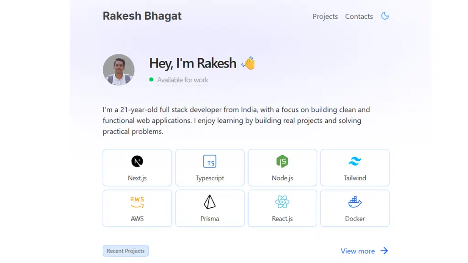
Task: Select the Docker card label
Action: click(x=355, y=219)
